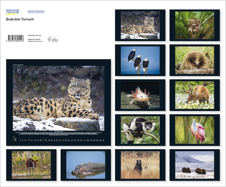
Task: Select the pink spoonbill bird thumbnail
Action: (194, 130)
